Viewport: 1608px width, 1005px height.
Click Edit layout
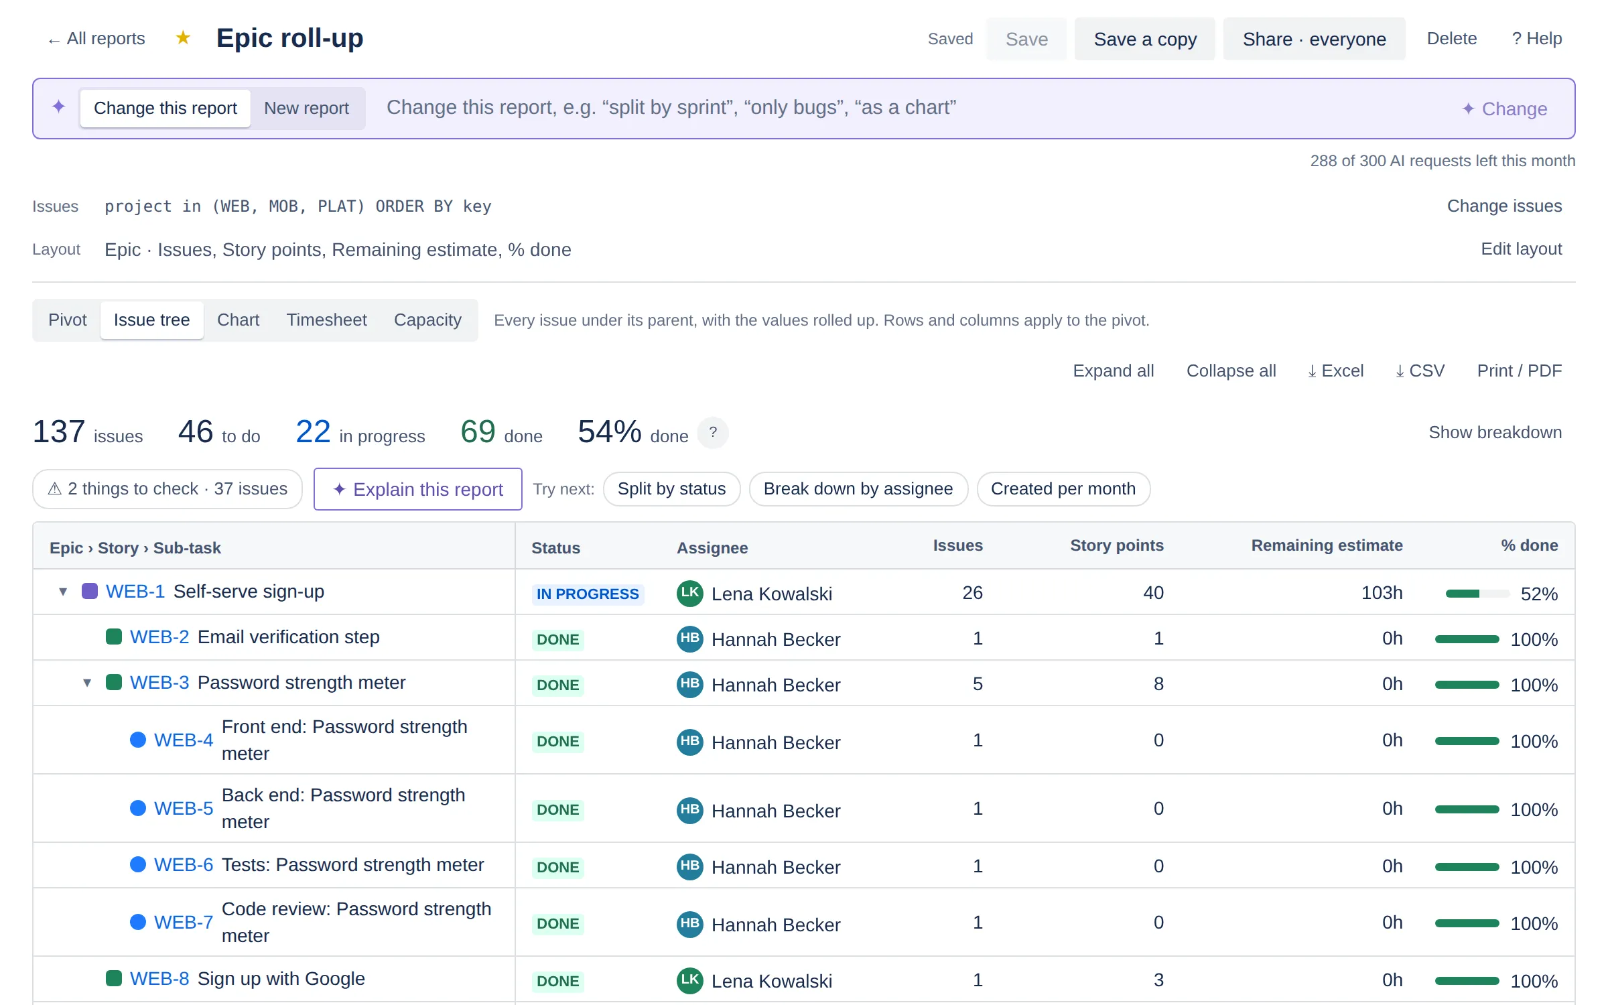pos(1521,249)
